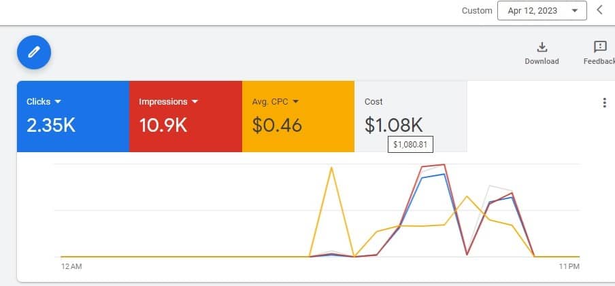
Task: Click the $1,080.81 cost tooltip
Action: 410,145
